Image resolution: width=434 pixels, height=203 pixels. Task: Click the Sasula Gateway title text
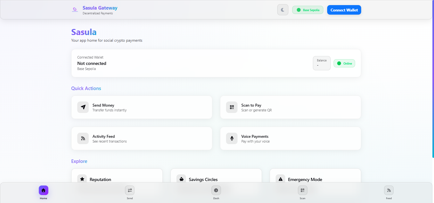[100, 8]
